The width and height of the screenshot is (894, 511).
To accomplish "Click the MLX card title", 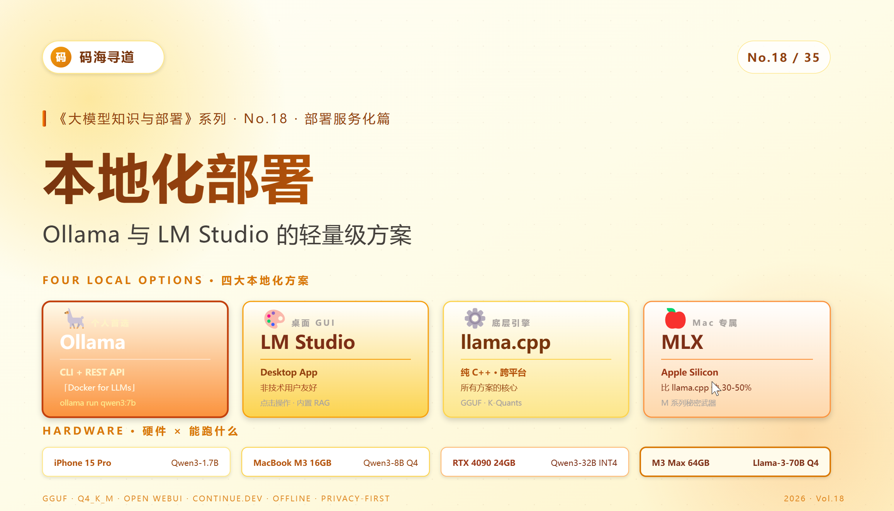I will tap(682, 342).
